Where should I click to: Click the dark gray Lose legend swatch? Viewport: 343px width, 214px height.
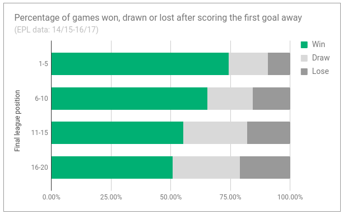coord(304,72)
